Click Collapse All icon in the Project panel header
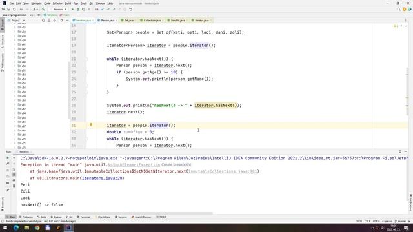Image resolution: width=413 pixels, height=232 pixels. click(x=54, y=20)
